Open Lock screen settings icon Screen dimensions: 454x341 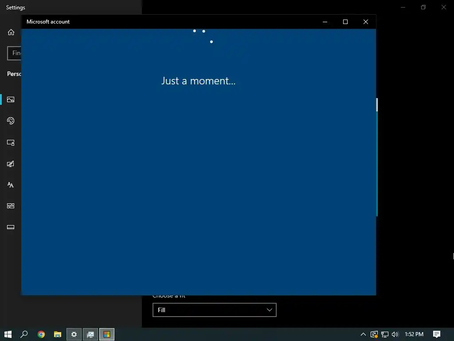pyautogui.click(x=11, y=143)
